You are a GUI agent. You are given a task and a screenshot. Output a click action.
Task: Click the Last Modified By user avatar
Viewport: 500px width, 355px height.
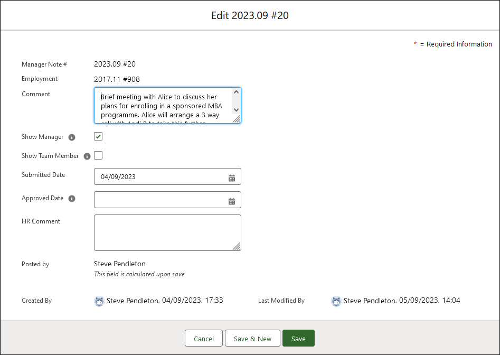coord(336,301)
